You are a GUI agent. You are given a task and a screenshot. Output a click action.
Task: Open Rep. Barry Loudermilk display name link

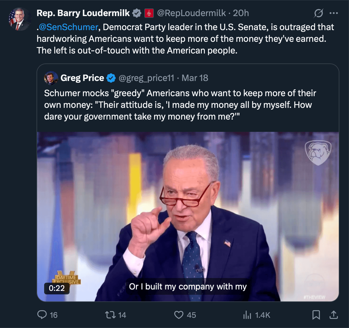click(83, 13)
